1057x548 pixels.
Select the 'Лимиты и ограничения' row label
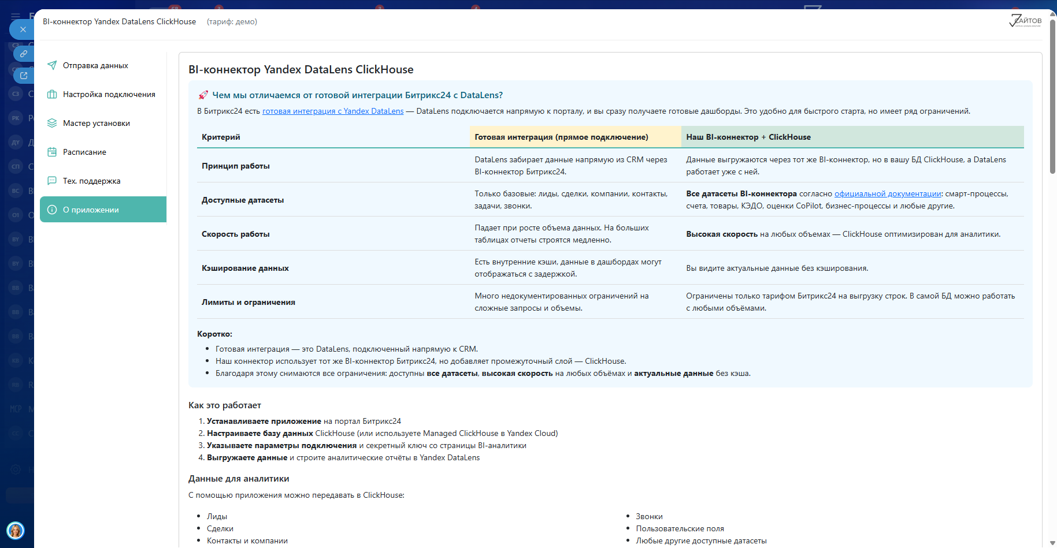click(x=249, y=302)
